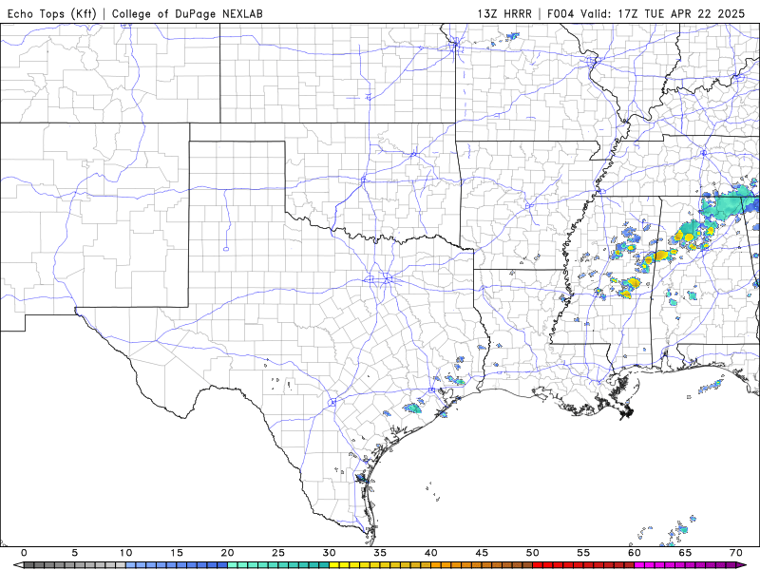The image size is (760, 570).
Task: Click the colorbar label '10'
Action: [125, 553]
